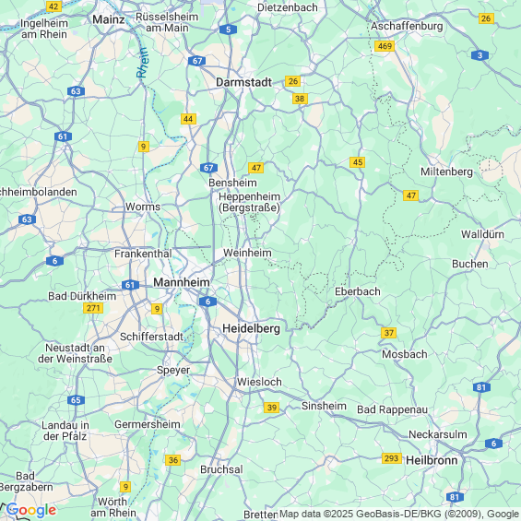Click the Darmstadt city label
The width and height of the screenshot is (521, 521).
pos(243,82)
